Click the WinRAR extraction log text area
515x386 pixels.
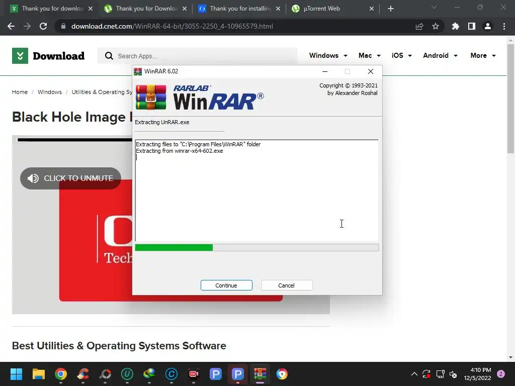coord(257,190)
